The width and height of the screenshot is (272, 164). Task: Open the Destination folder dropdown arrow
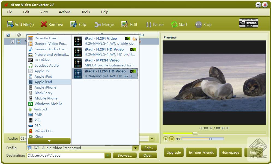pyautogui.click(x=107, y=155)
